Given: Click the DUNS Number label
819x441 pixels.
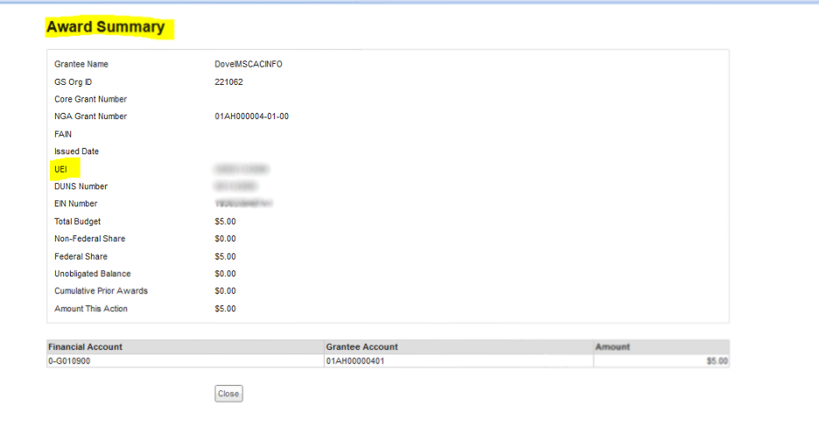Looking at the screenshot, I should (81, 186).
